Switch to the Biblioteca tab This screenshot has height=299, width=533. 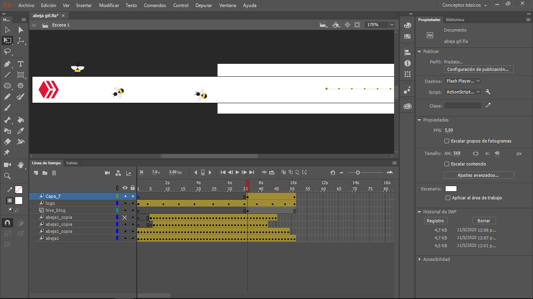tap(455, 19)
